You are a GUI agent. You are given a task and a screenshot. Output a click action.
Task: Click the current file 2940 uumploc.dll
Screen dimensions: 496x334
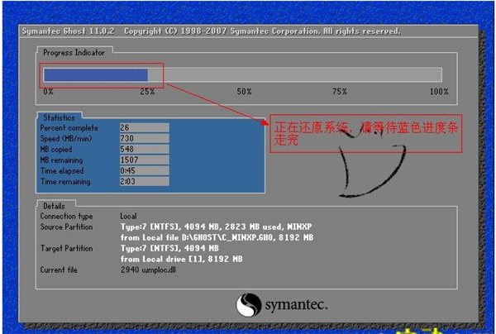[148, 270]
